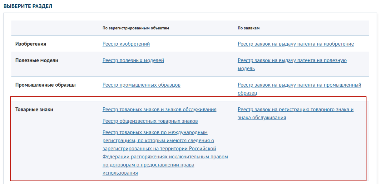Click the По зарегистрированным объектам column header
The height and width of the screenshot is (184, 381).
coord(136,28)
